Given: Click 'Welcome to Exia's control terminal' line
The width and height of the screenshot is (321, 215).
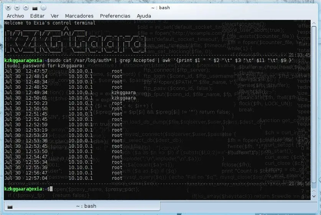Looking at the screenshot, I should tap(50, 23).
